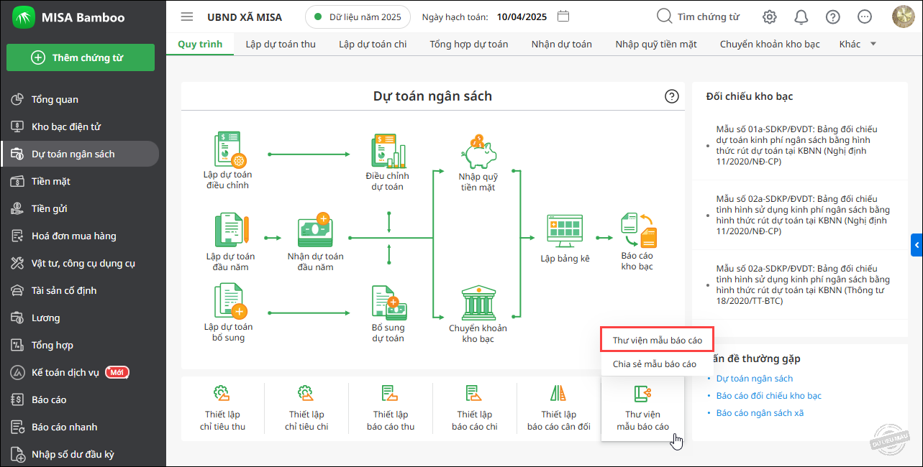Image resolution: width=923 pixels, height=467 pixels.
Task: Switch to Lập dự toán chi tab
Action: coord(373,44)
